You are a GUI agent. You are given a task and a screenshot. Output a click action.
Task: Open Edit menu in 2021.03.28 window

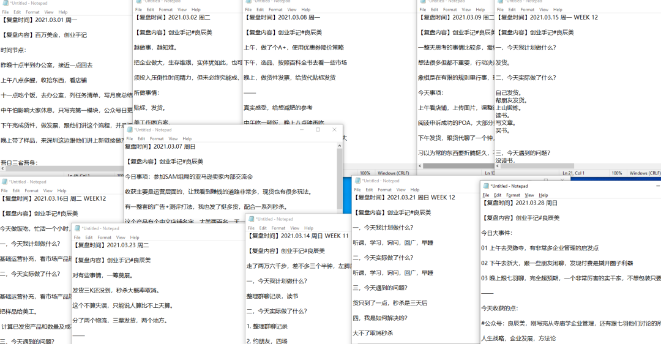click(x=498, y=195)
